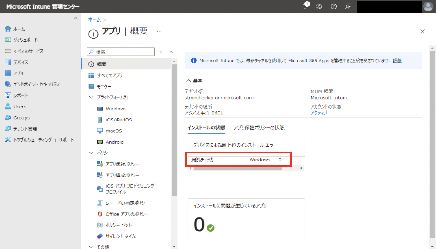Click the horizontal scrollbar in error list
This screenshot has height=249, width=436.
(x=237, y=168)
